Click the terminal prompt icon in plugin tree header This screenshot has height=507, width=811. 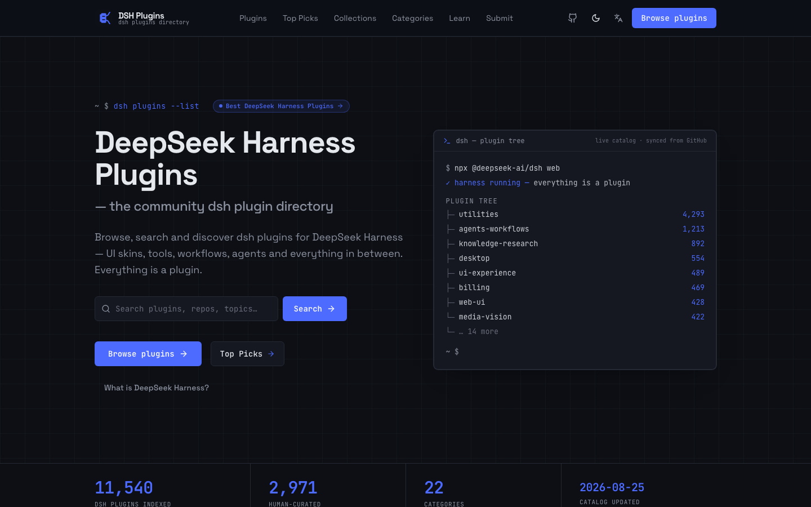tap(447, 141)
